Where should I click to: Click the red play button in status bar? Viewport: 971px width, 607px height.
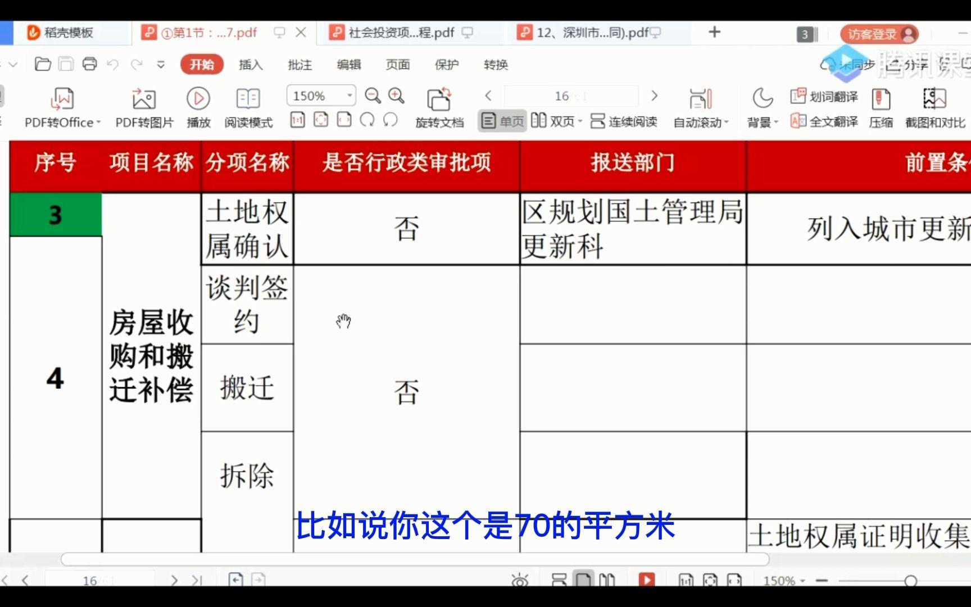[x=647, y=579]
